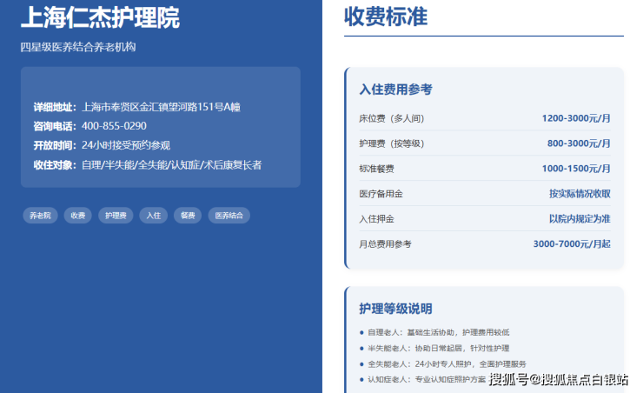Click the 咨询电话 label
The image size is (643, 393).
(x=55, y=126)
